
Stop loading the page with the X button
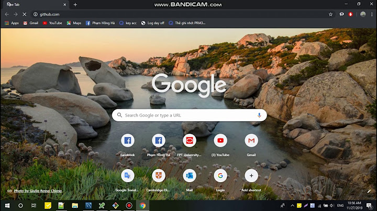click(x=24, y=15)
